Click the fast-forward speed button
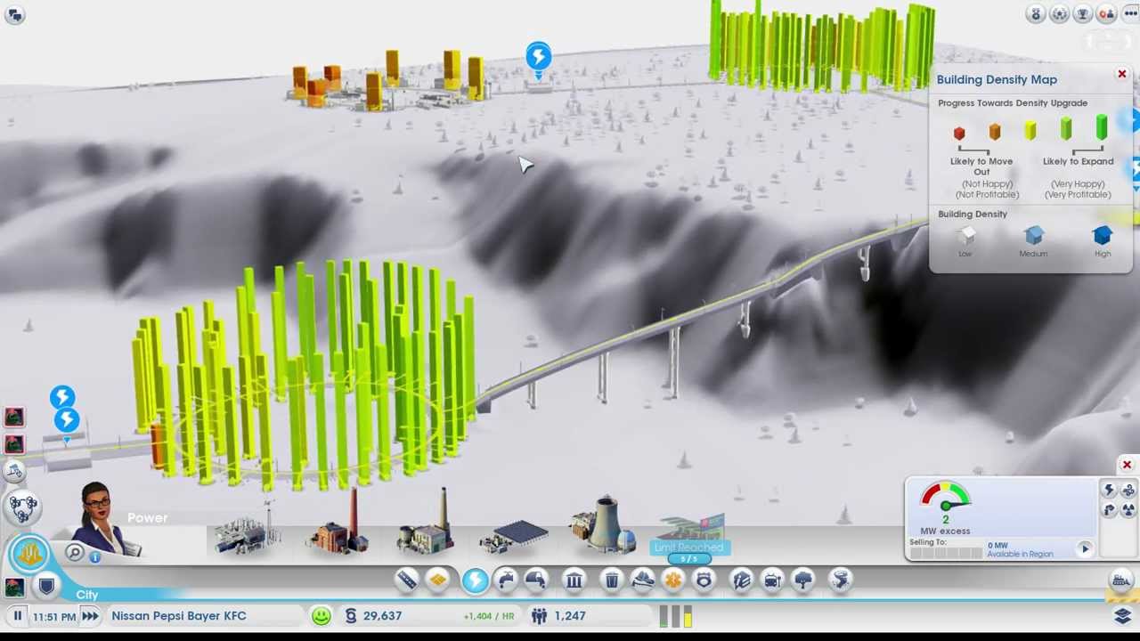 [90, 615]
